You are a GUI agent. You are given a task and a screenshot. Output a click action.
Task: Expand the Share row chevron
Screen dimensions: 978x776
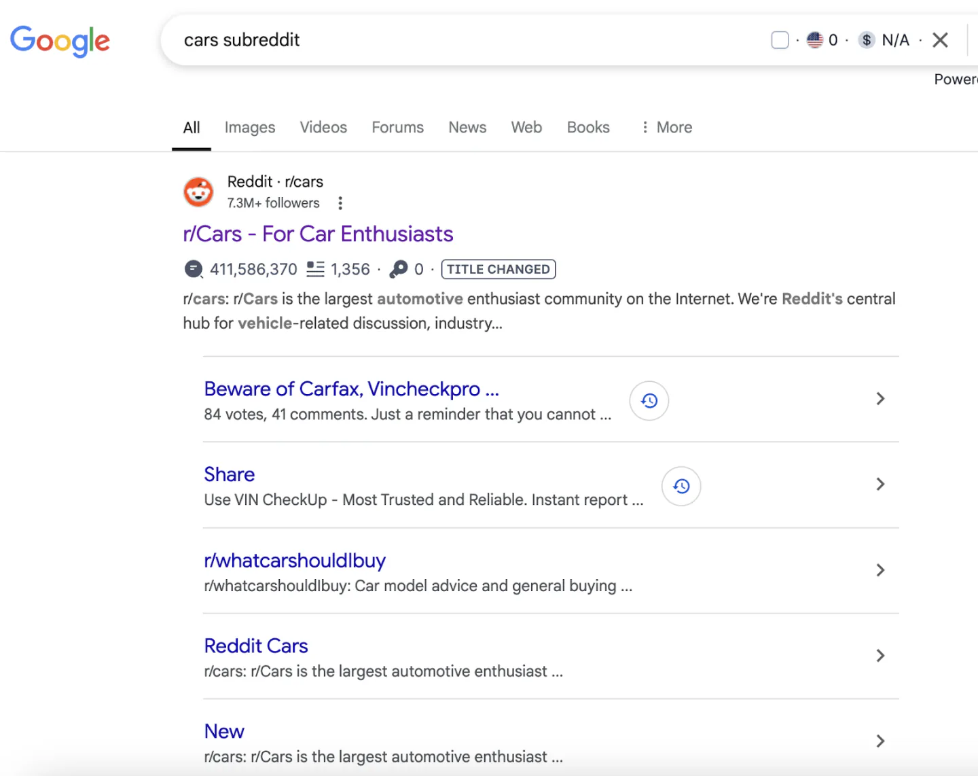tap(880, 484)
